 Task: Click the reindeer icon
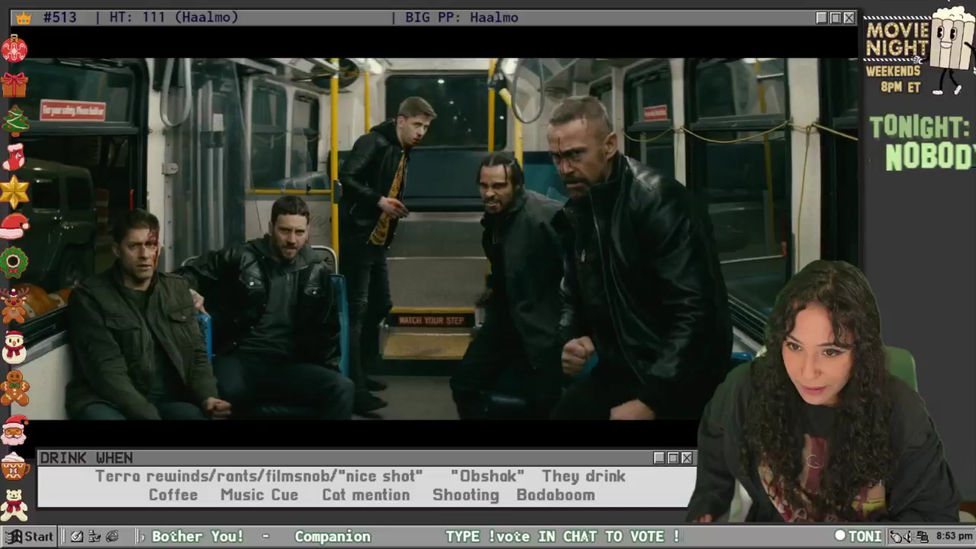pyautogui.click(x=14, y=305)
